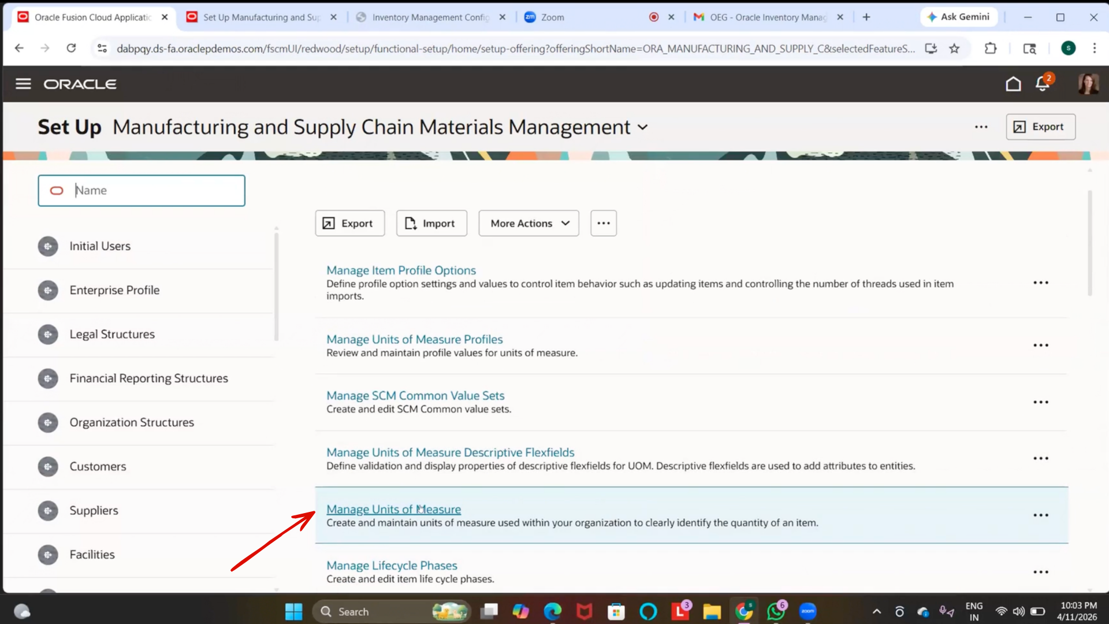The width and height of the screenshot is (1109, 624).
Task: Switch to Inventory Management Config browser tab
Action: point(430,17)
